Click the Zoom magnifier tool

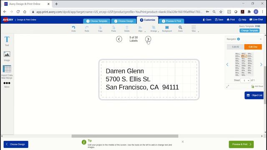coord(180,29)
